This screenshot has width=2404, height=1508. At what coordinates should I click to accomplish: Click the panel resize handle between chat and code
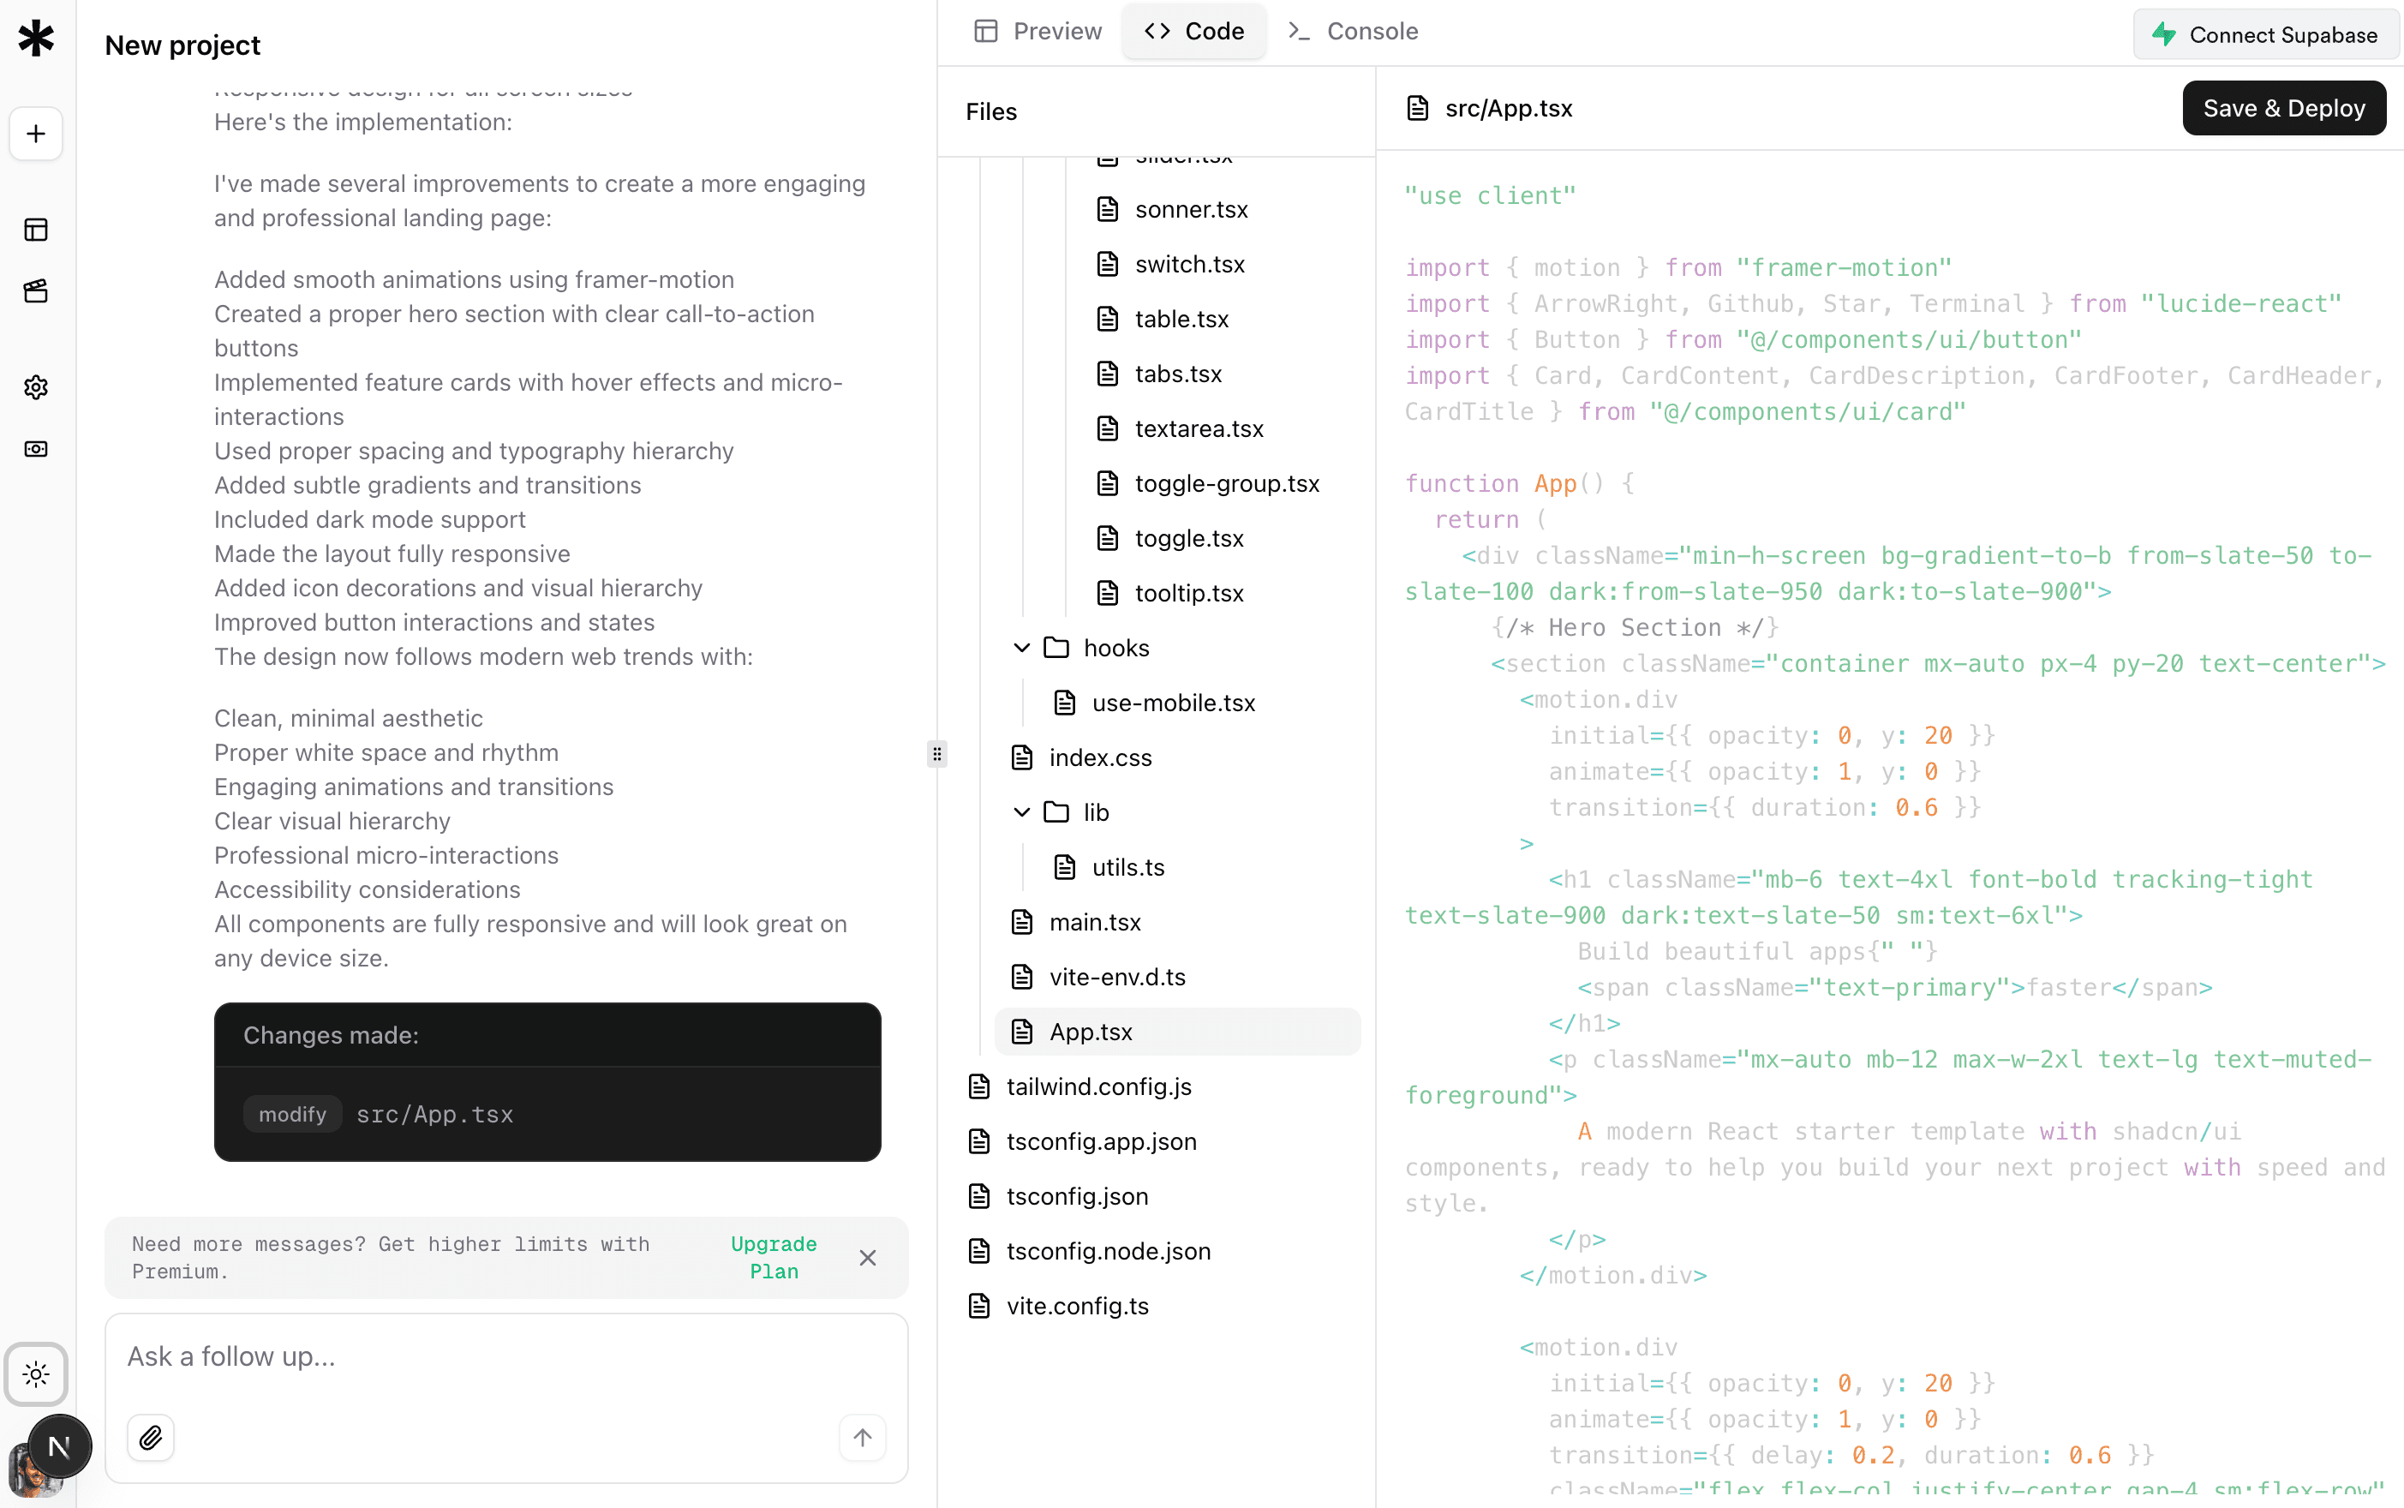click(x=936, y=754)
